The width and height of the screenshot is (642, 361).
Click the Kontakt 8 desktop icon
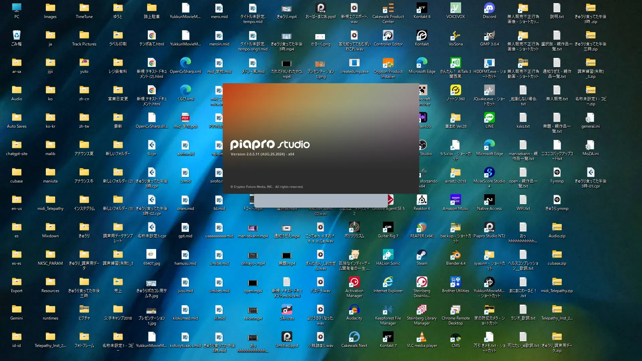(422, 8)
